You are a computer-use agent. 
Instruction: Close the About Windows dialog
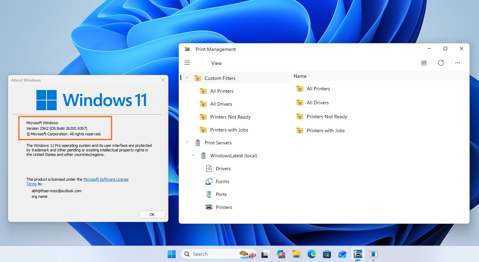click(163, 80)
